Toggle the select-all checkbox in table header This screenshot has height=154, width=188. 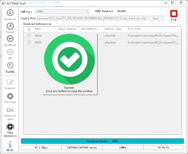29,29
